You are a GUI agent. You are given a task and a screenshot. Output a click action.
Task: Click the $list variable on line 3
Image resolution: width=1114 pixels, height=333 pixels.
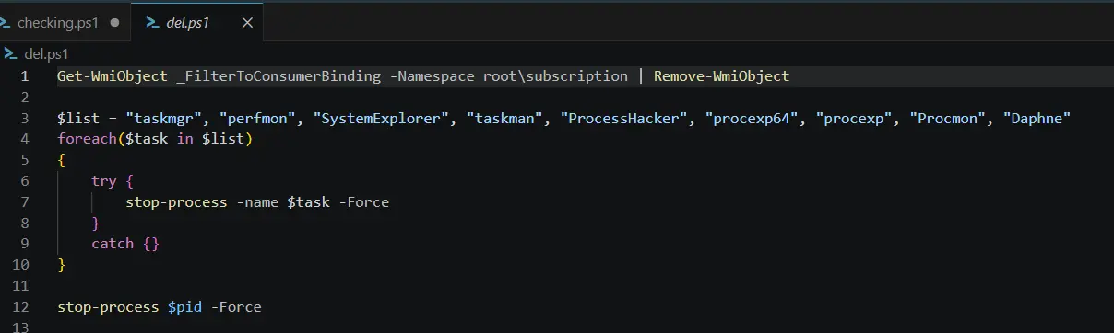[x=78, y=118]
